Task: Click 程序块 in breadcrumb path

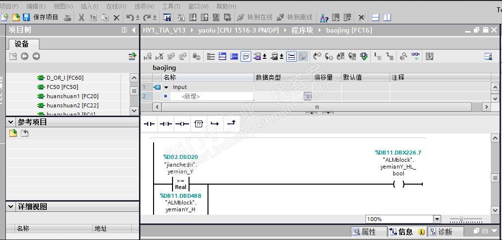Action: tap(302, 31)
